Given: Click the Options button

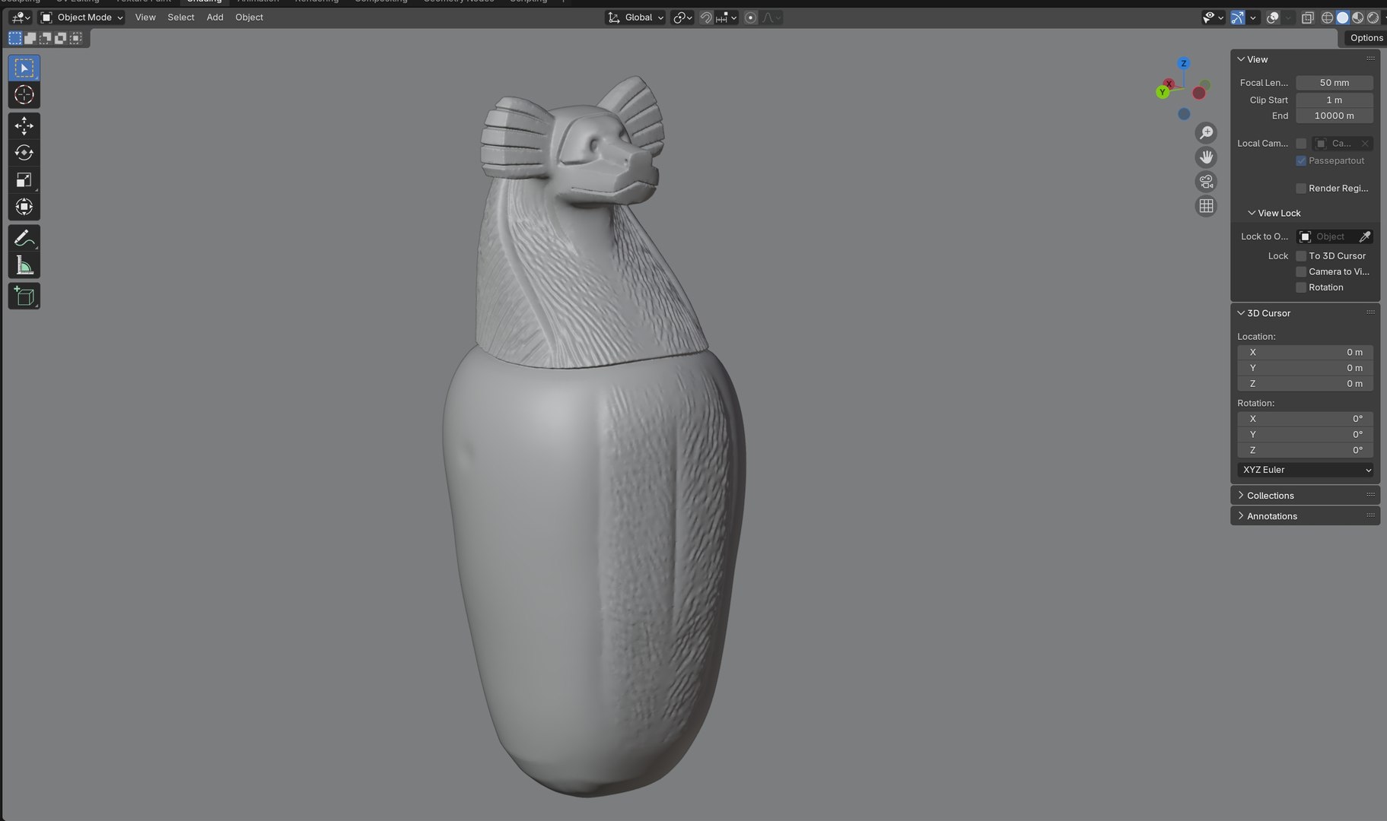Looking at the screenshot, I should 1366,38.
